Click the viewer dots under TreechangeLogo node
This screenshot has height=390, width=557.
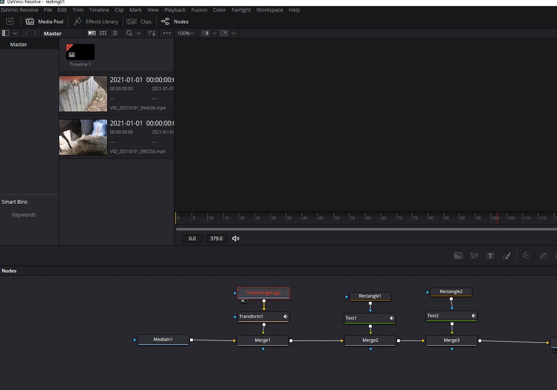coord(244,301)
